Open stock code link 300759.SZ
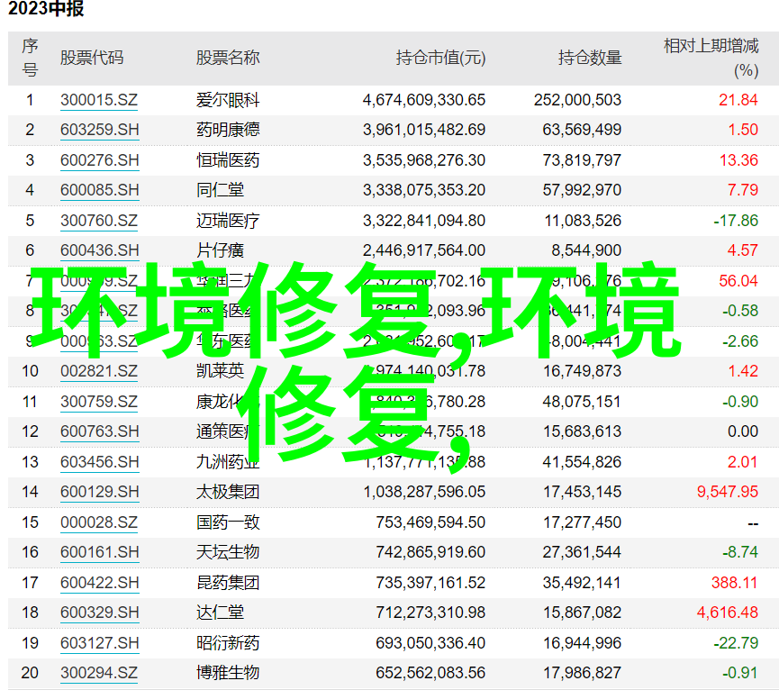 pos(99,402)
